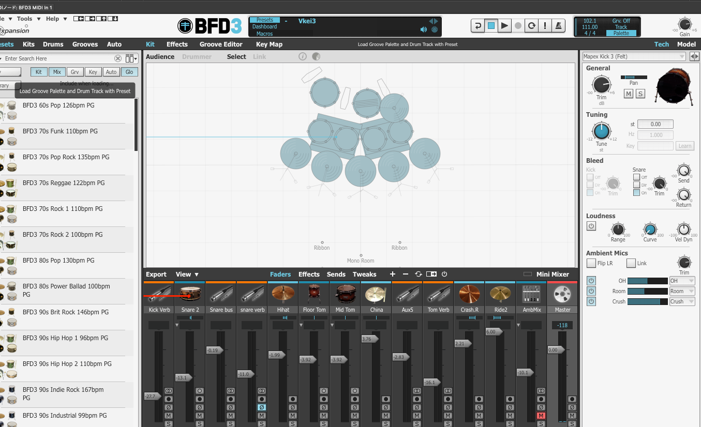
Task: Click the speaker audition icon in preset display
Action: [x=424, y=30]
